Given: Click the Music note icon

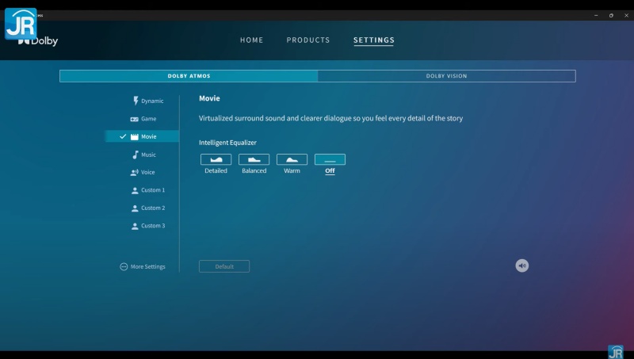Looking at the screenshot, I should coord(135,155).
